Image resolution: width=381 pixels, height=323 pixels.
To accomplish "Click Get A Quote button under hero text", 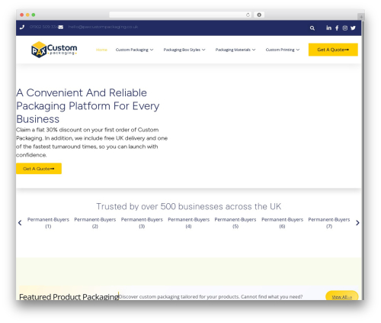I will (x=39, y=169).
